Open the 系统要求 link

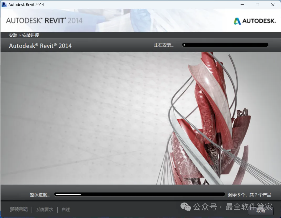tap(44, 209)
